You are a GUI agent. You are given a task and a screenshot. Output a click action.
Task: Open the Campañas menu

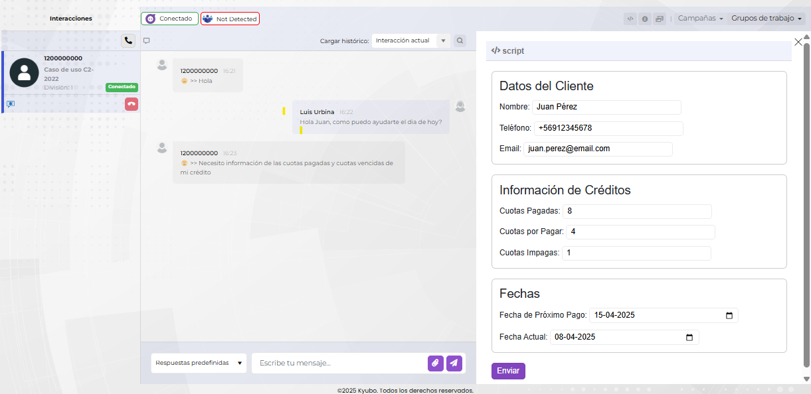pyautogui.click(x=700, y=19)
